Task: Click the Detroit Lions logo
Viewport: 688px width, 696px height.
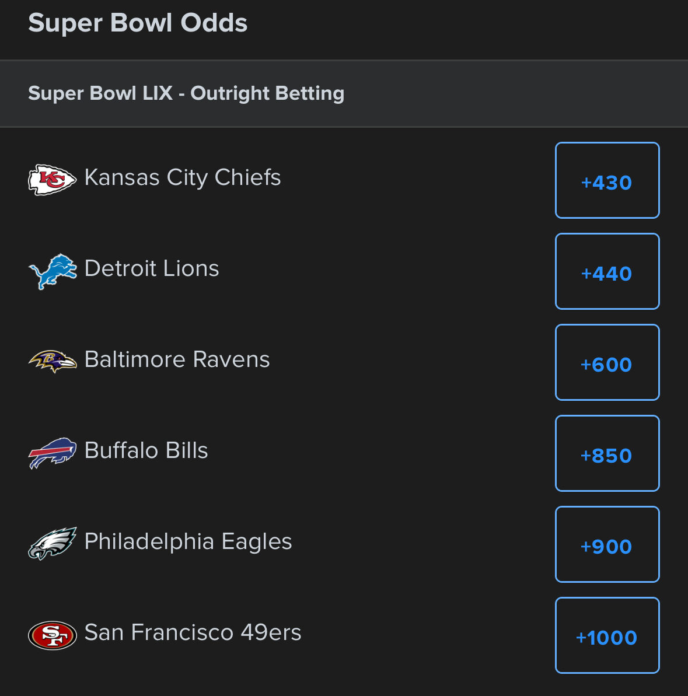Action: pyautogui.click(x=52, y=271)
